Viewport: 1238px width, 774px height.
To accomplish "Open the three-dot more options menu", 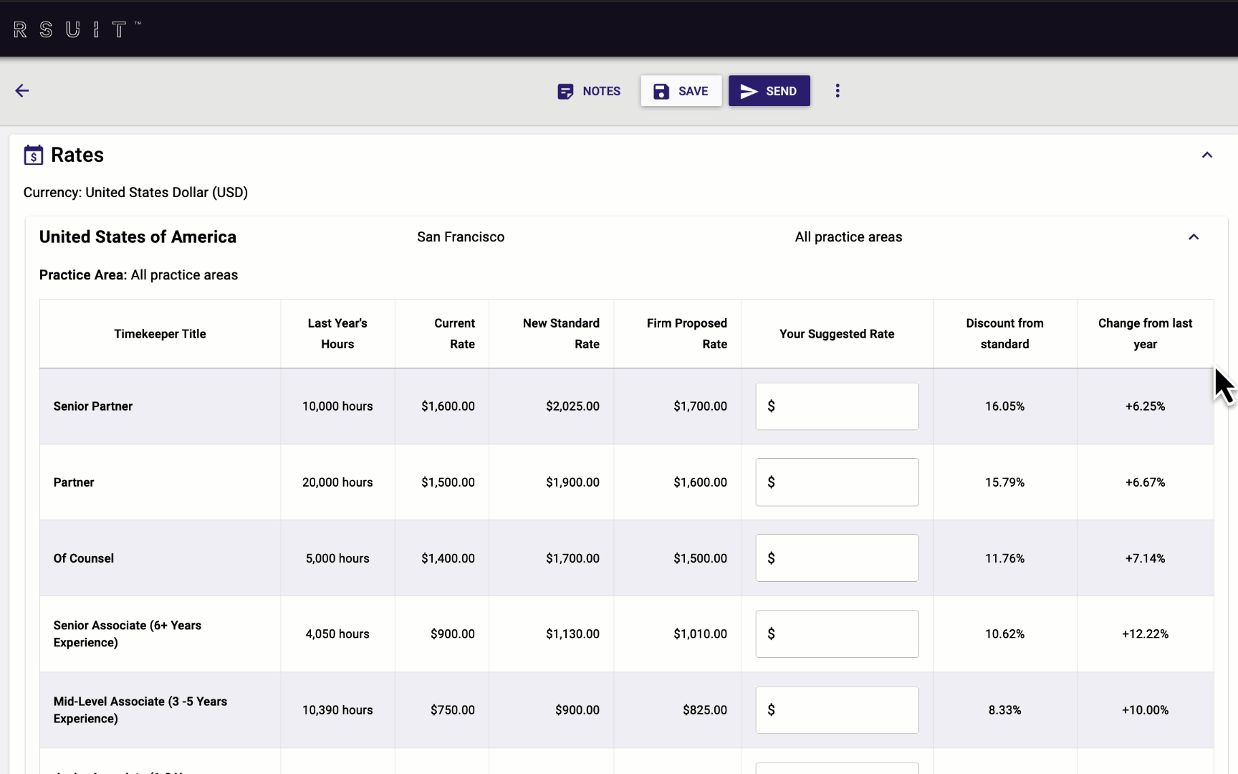I will click(x=838, y=91).
